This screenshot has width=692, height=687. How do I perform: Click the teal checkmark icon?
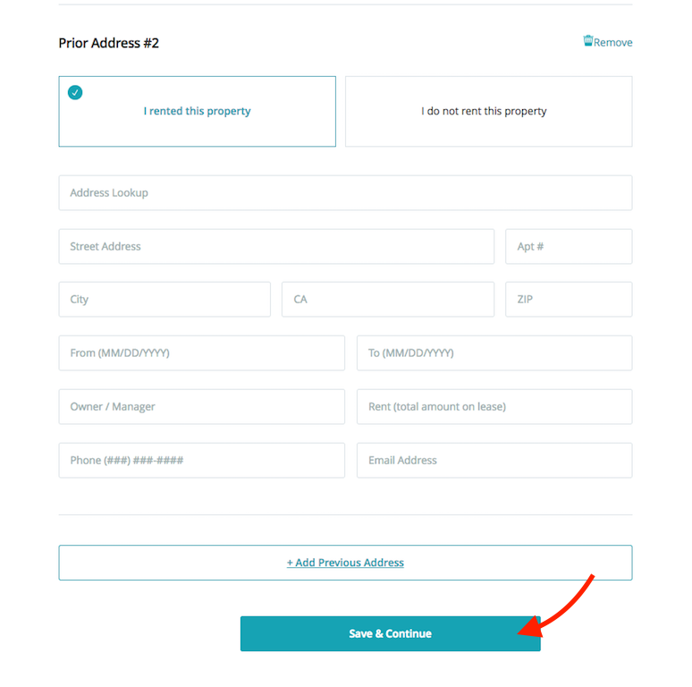click(x=75, y=92)
